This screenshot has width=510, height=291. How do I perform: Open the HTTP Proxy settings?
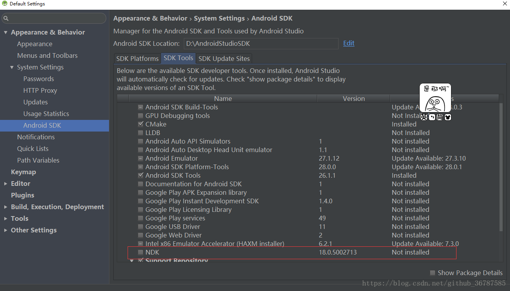tap(40, 90)
